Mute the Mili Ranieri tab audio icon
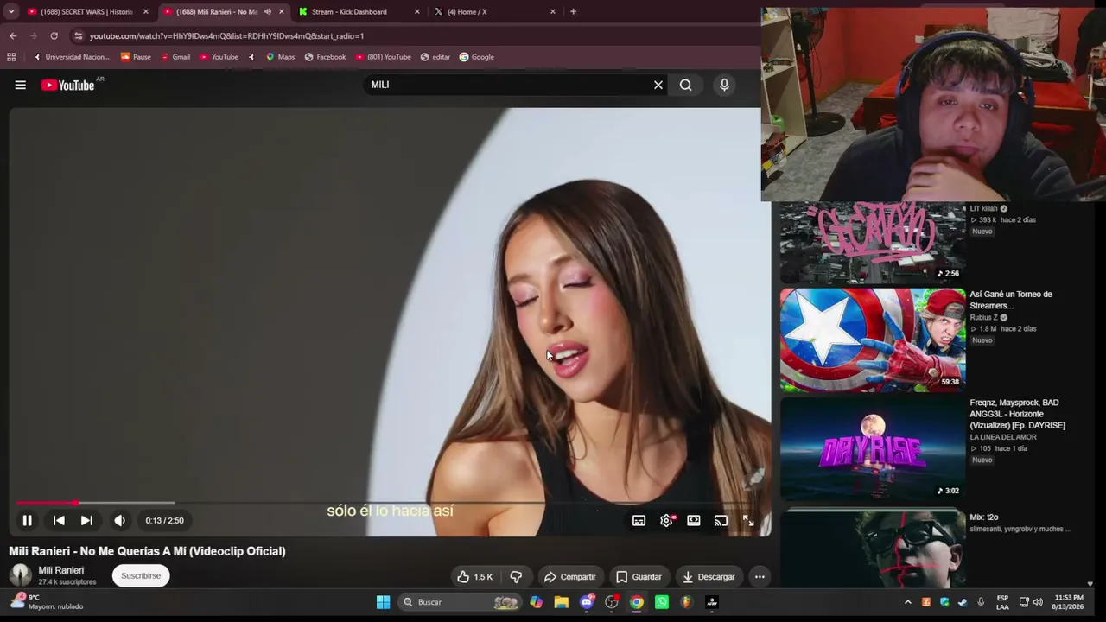The width and height of the screenshot is (1106, 622). [267, 12]
